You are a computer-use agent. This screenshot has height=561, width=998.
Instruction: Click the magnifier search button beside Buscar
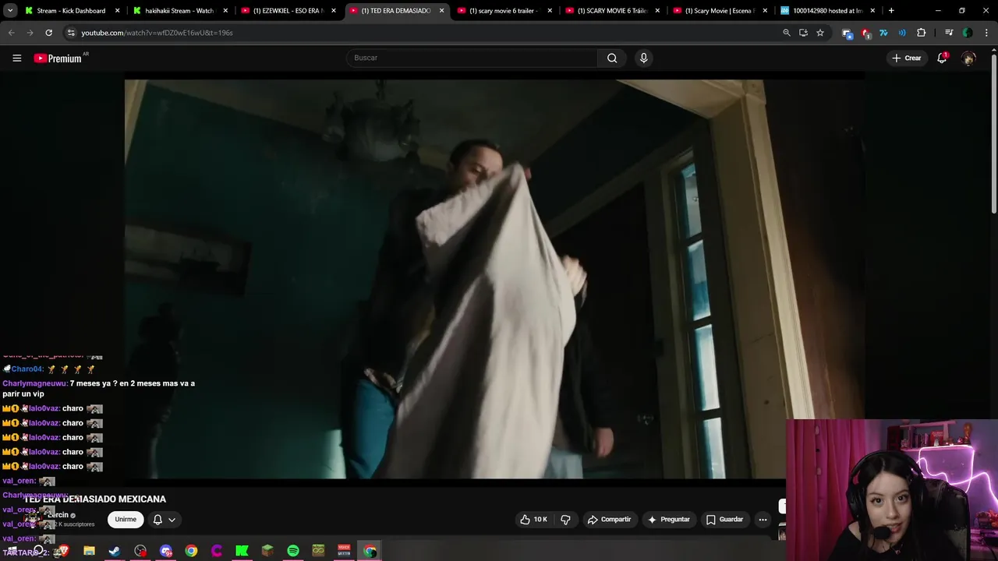[x=612, y=58]
